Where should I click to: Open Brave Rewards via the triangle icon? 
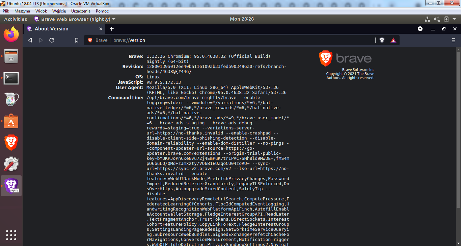click(x=393, y=40)
